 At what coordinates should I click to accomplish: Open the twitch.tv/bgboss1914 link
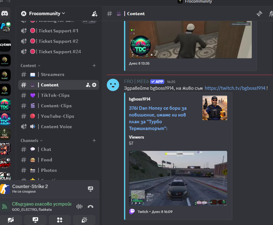235,88
